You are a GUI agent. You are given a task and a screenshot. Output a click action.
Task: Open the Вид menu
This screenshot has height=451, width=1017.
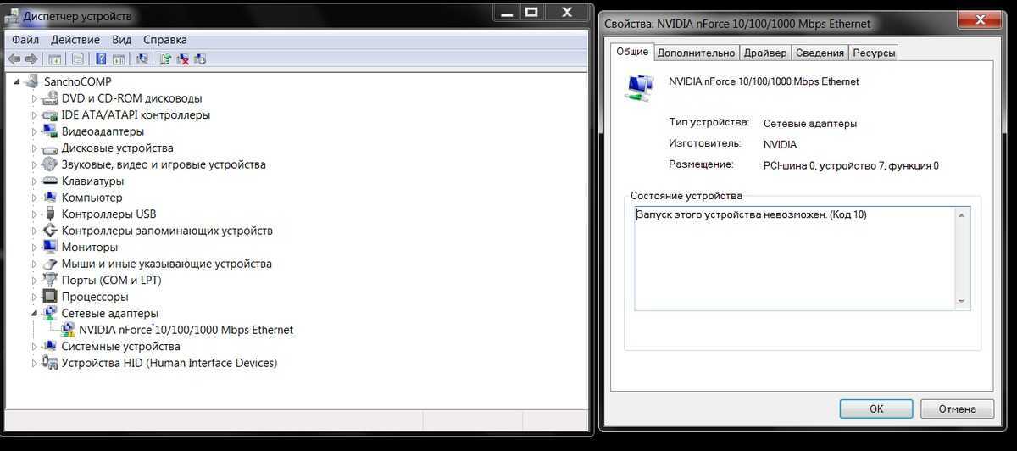tap(122, 40)
